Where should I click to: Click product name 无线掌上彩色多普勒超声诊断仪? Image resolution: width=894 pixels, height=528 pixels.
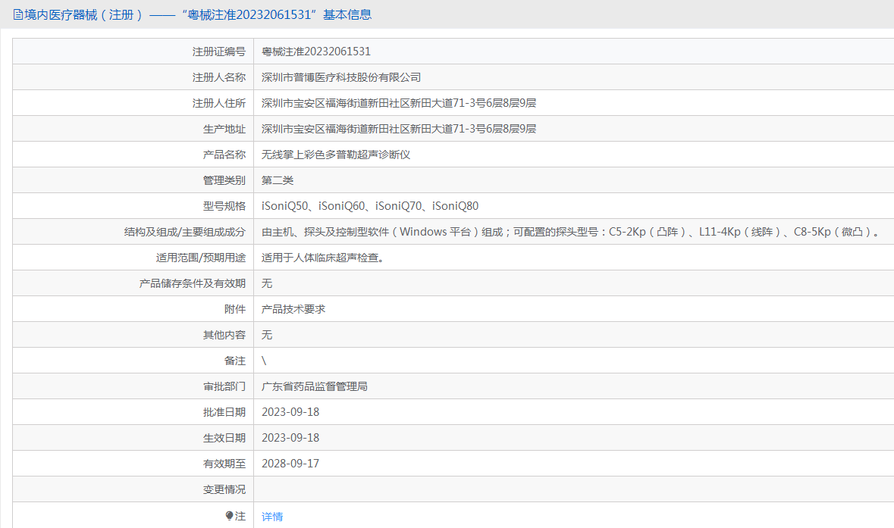click(336, 155)
